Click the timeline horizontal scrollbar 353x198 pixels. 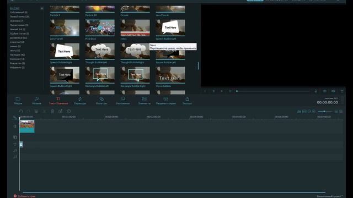[x=174, y=193]
